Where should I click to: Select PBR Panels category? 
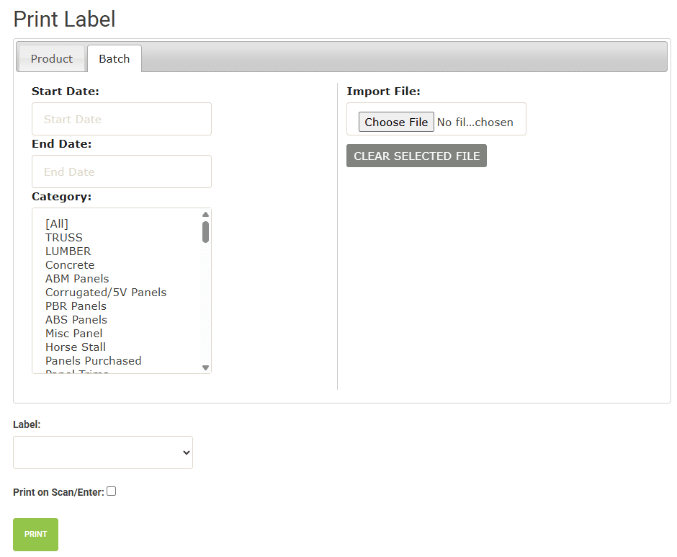(x=76, y=306)
